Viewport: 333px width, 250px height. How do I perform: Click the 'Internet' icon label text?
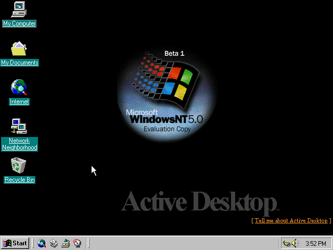(19, 102)
